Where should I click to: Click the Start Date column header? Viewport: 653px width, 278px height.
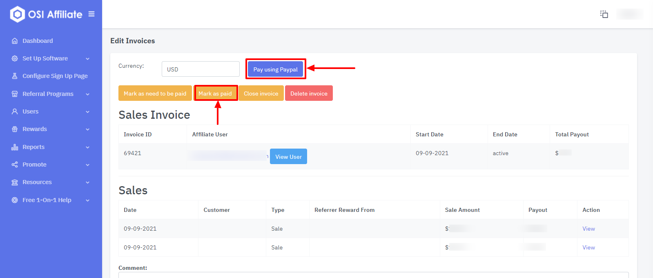(429, 134)
